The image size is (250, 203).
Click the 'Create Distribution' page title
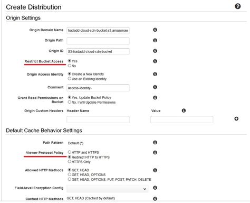point(34,7)
